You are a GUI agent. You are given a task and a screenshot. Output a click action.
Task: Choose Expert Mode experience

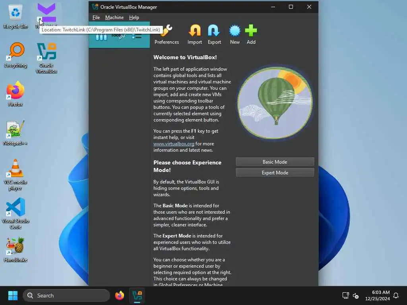click(275, 172)
